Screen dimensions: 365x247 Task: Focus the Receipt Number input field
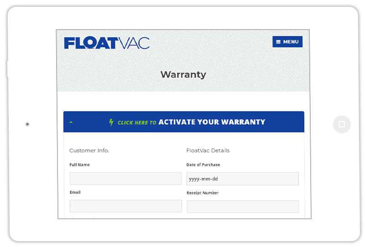click(243, 207)
